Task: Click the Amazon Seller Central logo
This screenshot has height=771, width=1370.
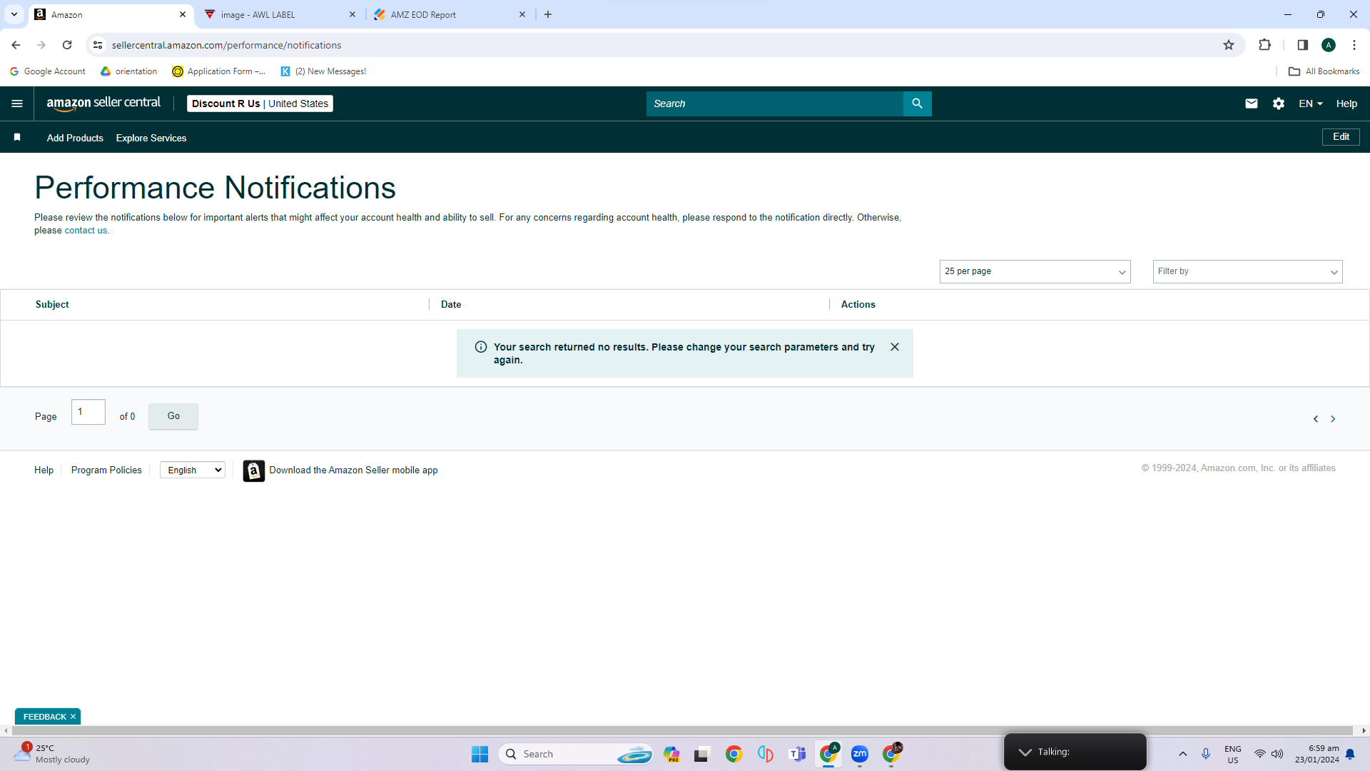Action: pyautogui.click(x=103, y=104)
